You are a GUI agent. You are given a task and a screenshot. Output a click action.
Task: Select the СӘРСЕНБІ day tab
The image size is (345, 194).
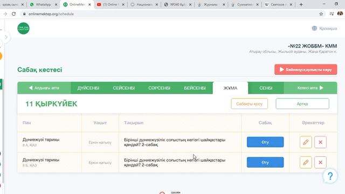pos(160,88)
